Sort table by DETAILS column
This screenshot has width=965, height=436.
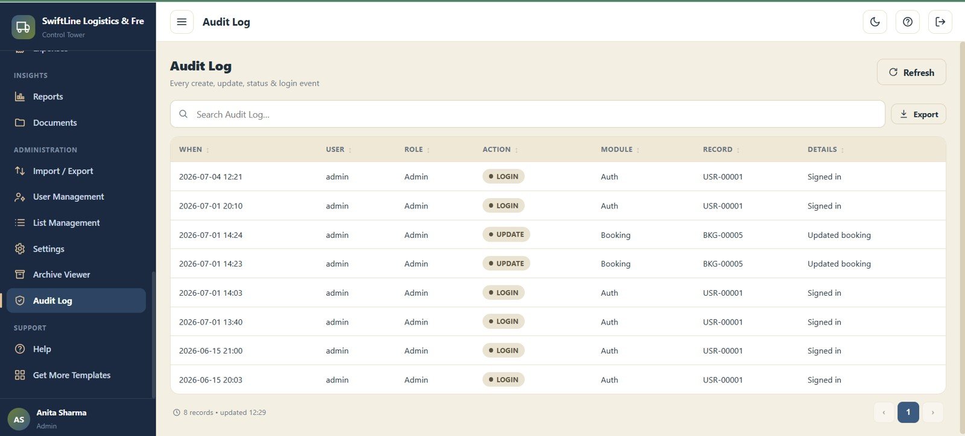click(x=826, y=149)
